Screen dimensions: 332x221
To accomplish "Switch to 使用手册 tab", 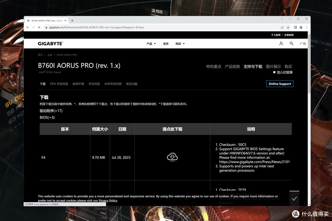I will point(78,84).
